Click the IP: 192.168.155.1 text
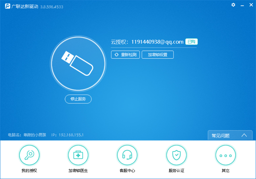Image resolution: width=256 pixels, height=179 pixels. tap(67, 135)
